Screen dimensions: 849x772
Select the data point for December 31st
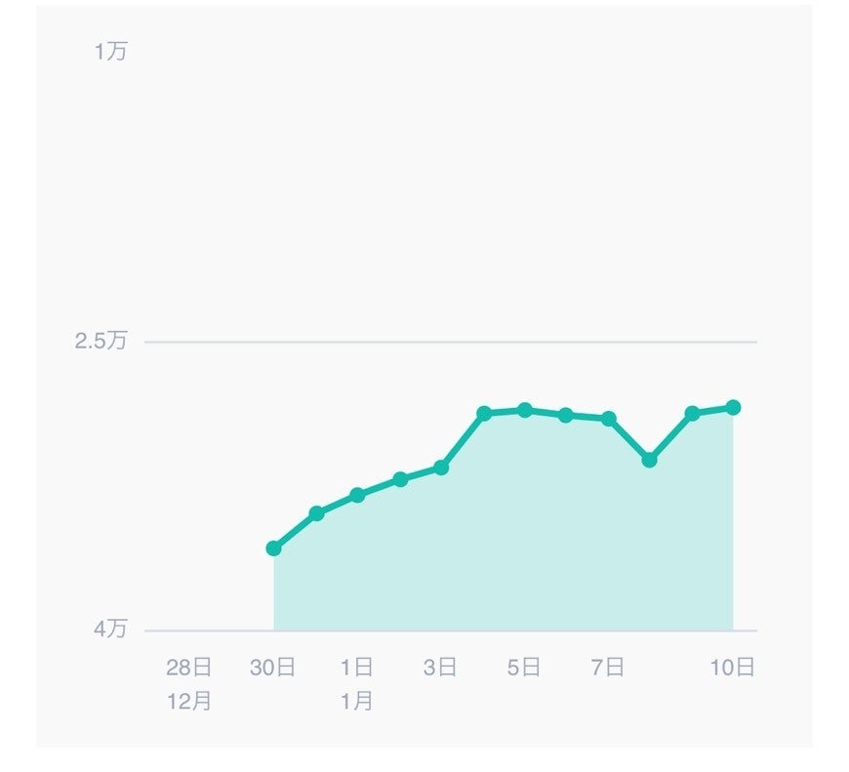click(316, 513)
